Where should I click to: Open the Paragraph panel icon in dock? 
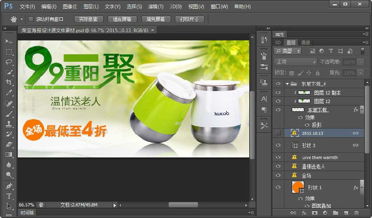264,110
